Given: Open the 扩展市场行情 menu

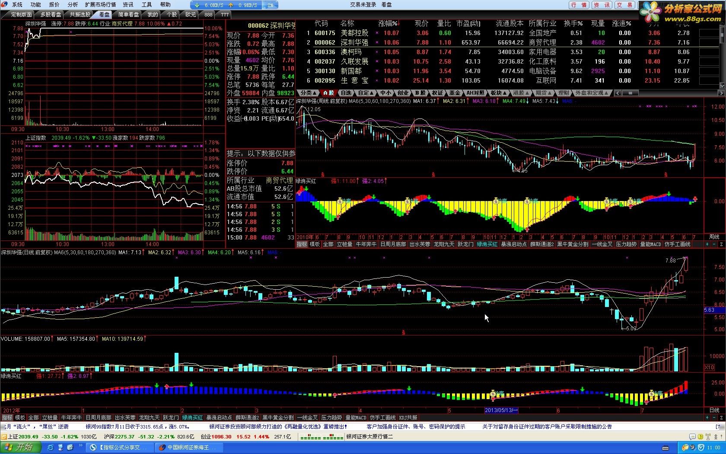Looking at the screenshot, I should (100, 5).
